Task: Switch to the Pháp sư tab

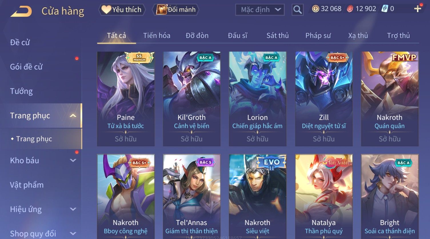Action: pos(318,35)
